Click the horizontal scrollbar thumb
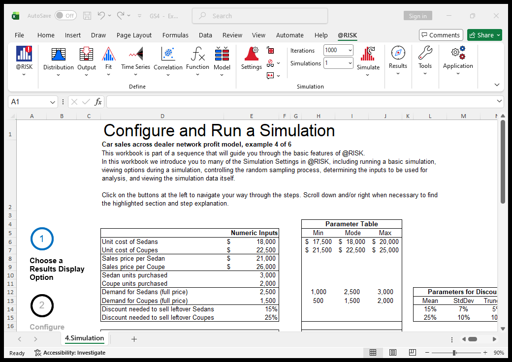This screenshot has height=362, width=512. [473, 339]
